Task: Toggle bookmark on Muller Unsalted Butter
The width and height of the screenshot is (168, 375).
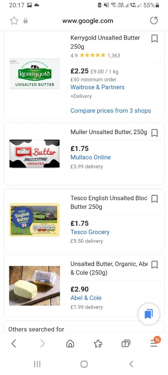Action: (x=155, y=133)
